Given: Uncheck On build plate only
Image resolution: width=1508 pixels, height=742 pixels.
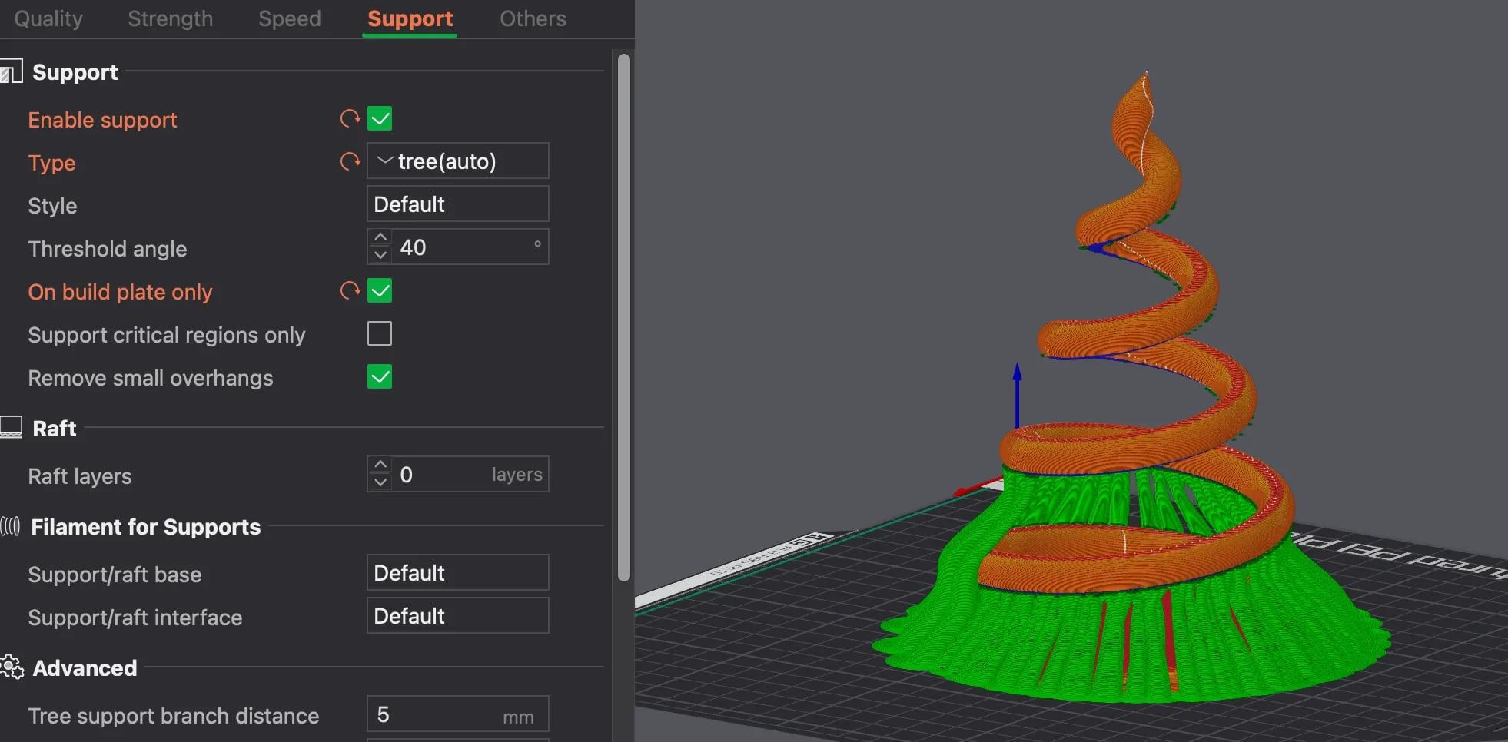Looking at the screenshot, I should click(380, 291).
